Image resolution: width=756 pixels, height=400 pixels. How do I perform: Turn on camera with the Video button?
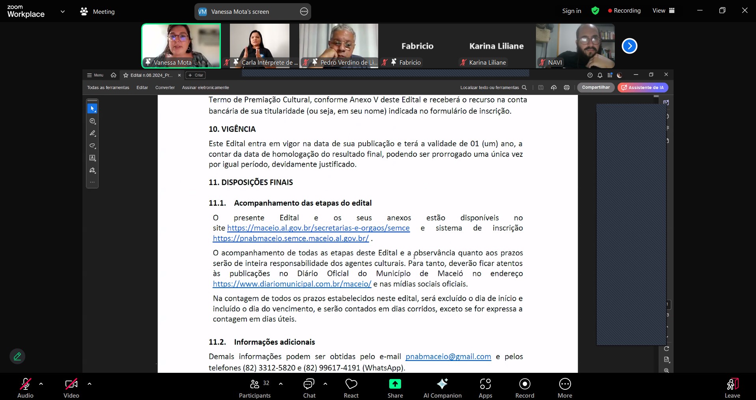71,388
